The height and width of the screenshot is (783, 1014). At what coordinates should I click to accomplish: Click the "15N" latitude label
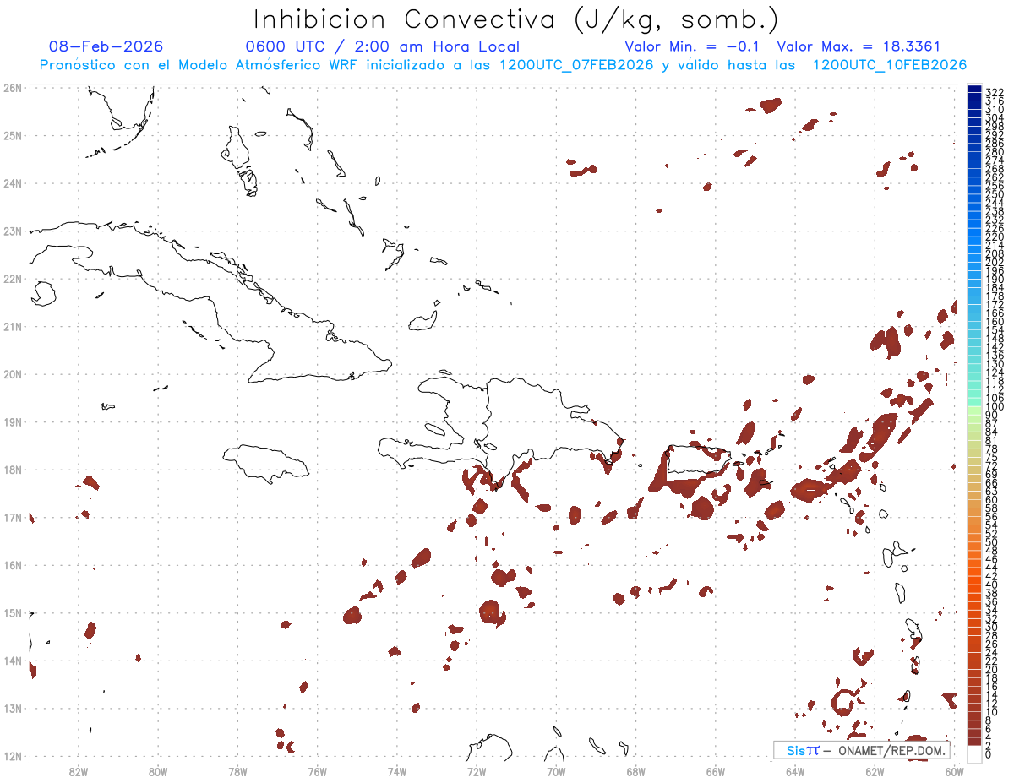click(13, 612)
